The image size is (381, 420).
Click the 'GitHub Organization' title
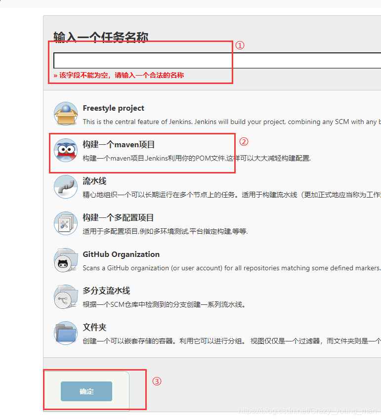coord(121,254)
